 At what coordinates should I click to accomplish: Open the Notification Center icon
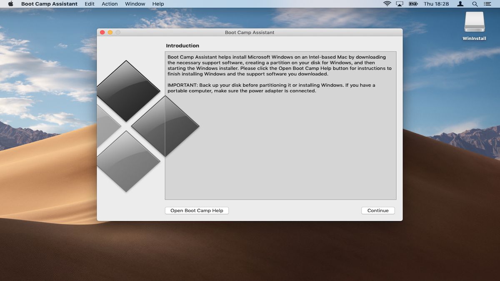(x=488, y=4)
